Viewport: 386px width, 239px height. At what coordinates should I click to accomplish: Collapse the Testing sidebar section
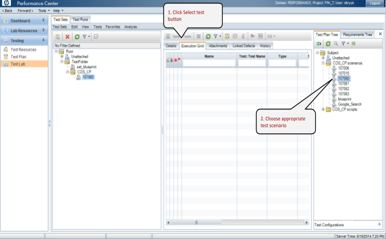44,40
